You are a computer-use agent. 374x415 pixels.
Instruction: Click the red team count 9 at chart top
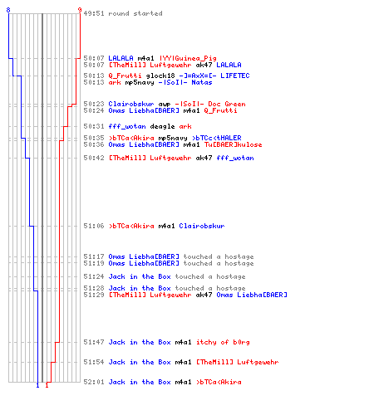(x=80, y=10)
